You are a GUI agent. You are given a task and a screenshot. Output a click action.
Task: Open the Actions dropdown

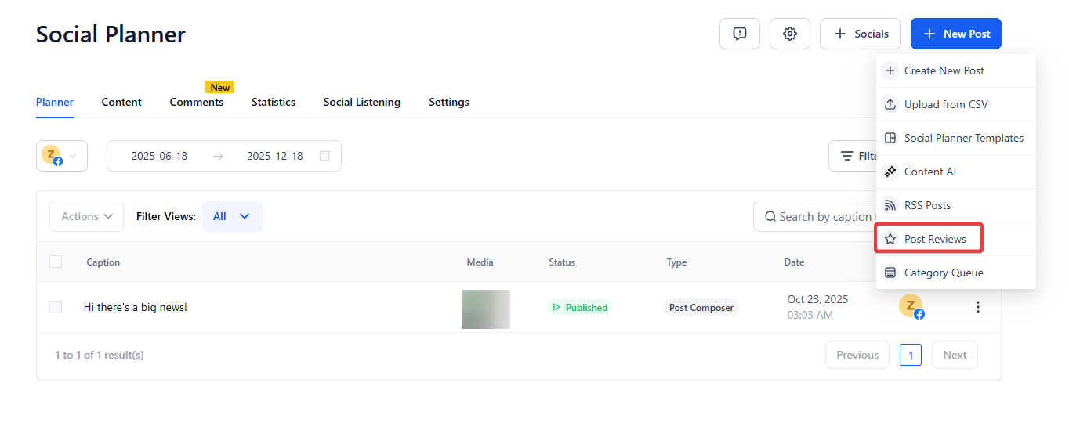coord(86,216)
